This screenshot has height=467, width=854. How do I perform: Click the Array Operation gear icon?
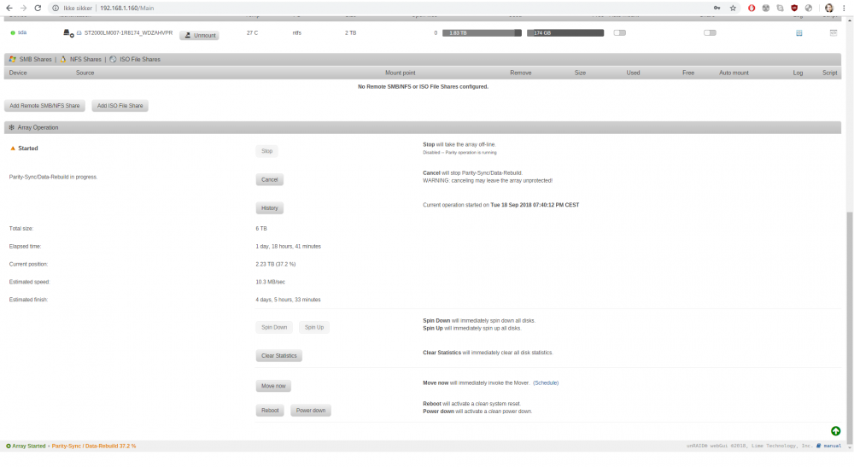click(x=11, y=127)
